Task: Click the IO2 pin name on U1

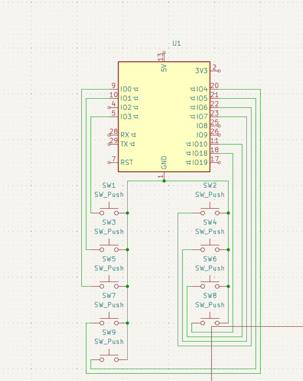Action: [x=126, y=108]
